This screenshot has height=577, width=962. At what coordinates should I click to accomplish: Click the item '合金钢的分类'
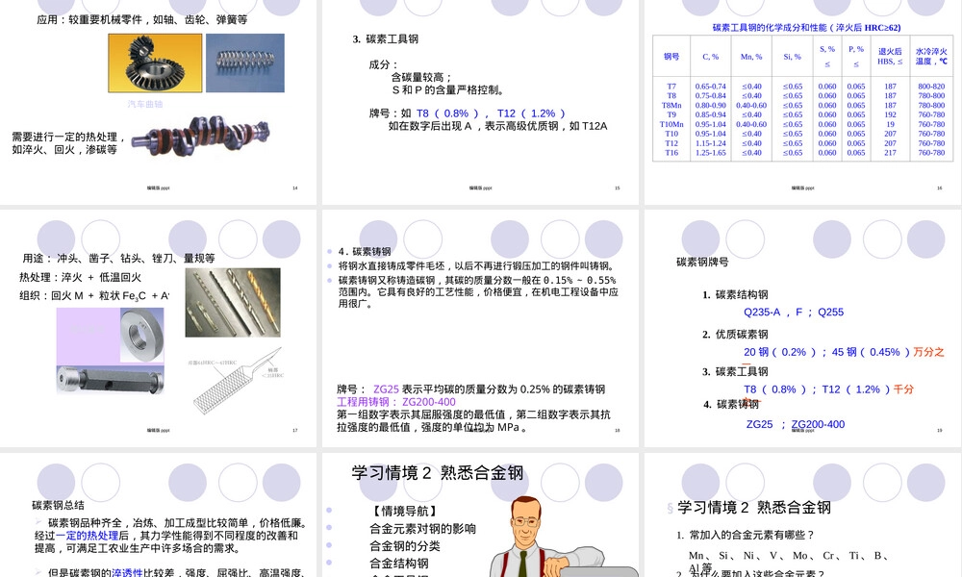[x=404, y=545]
